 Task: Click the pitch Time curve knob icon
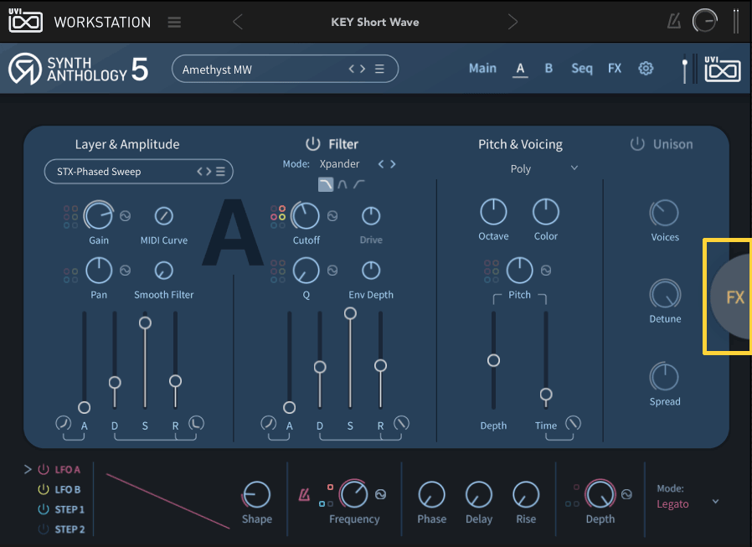click(x=573, y=423)
